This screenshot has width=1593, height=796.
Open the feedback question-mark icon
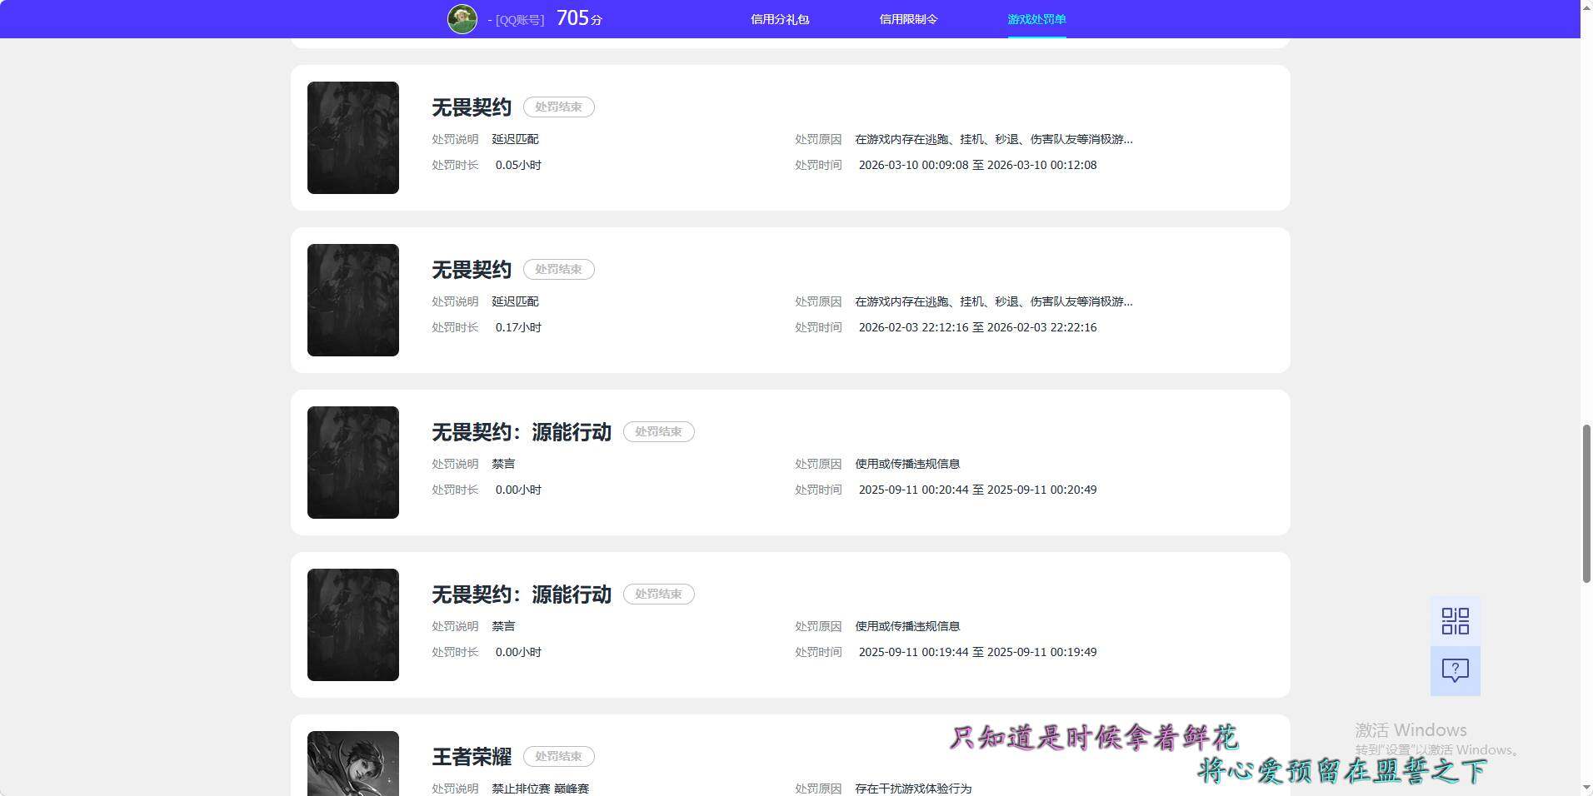(1455, 670)
